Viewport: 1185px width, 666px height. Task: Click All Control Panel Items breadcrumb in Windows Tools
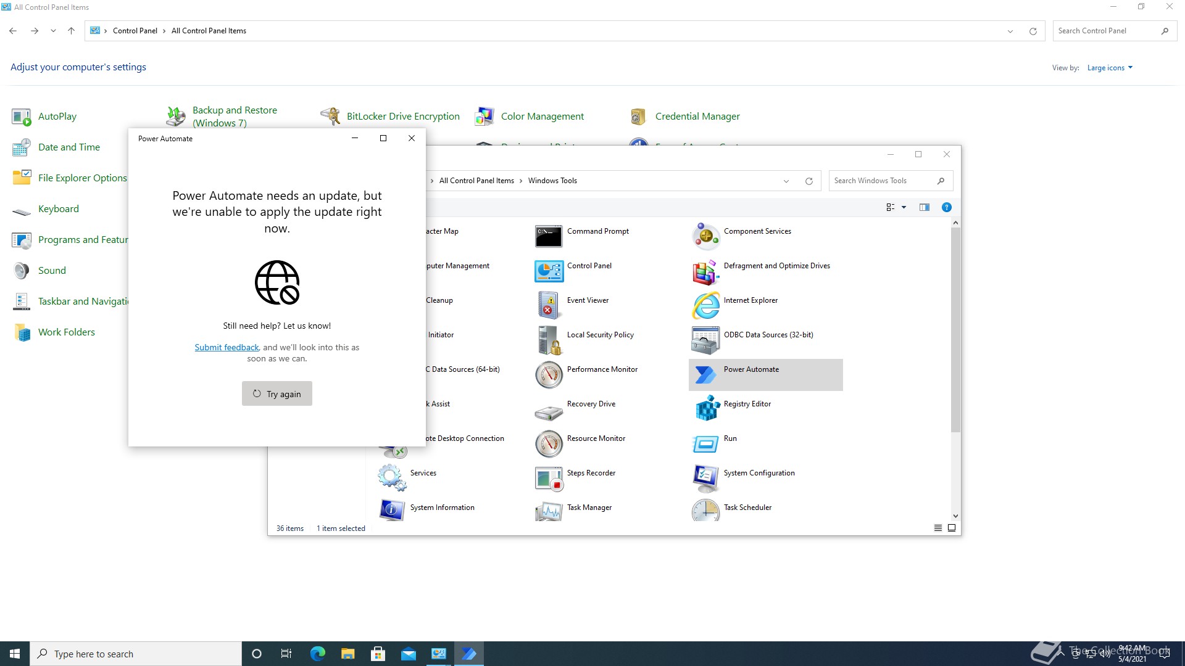[x=476, y=181]
